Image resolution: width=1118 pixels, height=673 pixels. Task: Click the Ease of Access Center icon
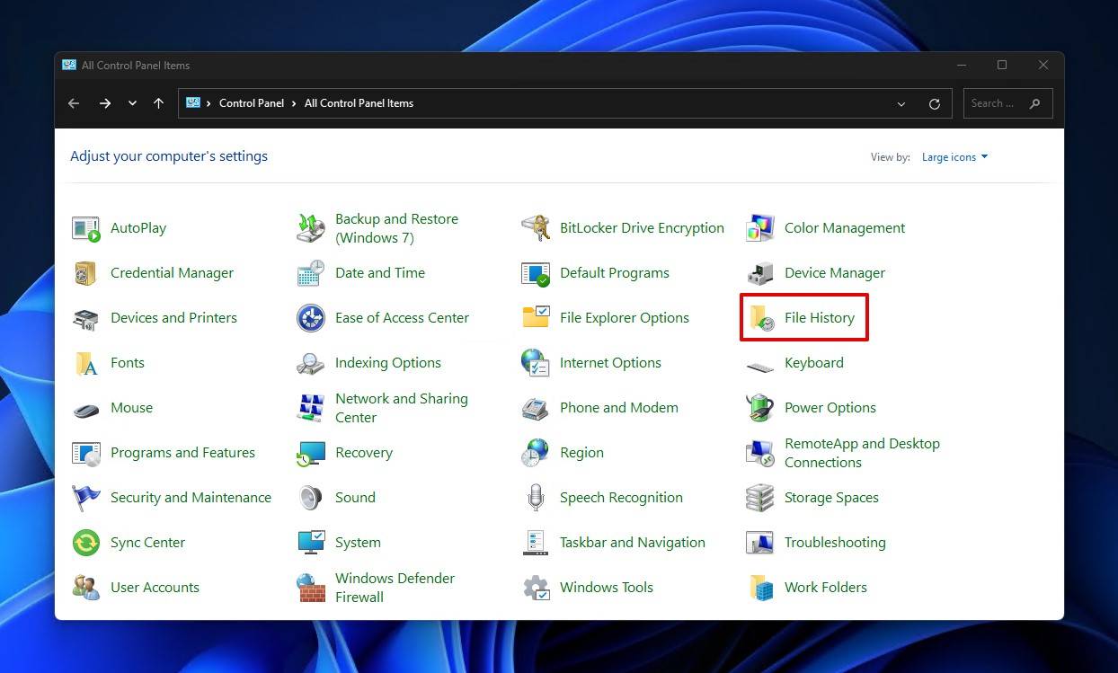click(x=311, y=318)
